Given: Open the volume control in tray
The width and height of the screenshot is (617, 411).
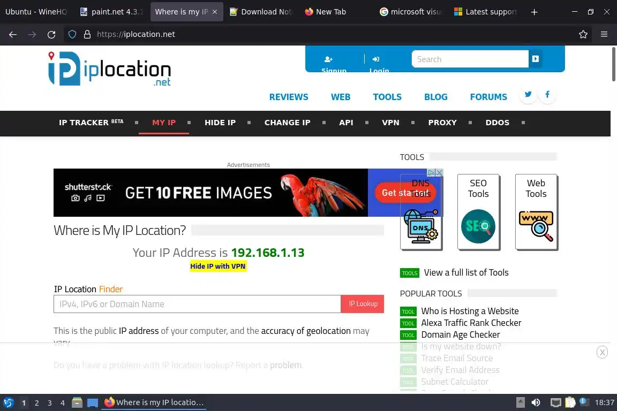Looking at the screenshot, I should 536,402.
